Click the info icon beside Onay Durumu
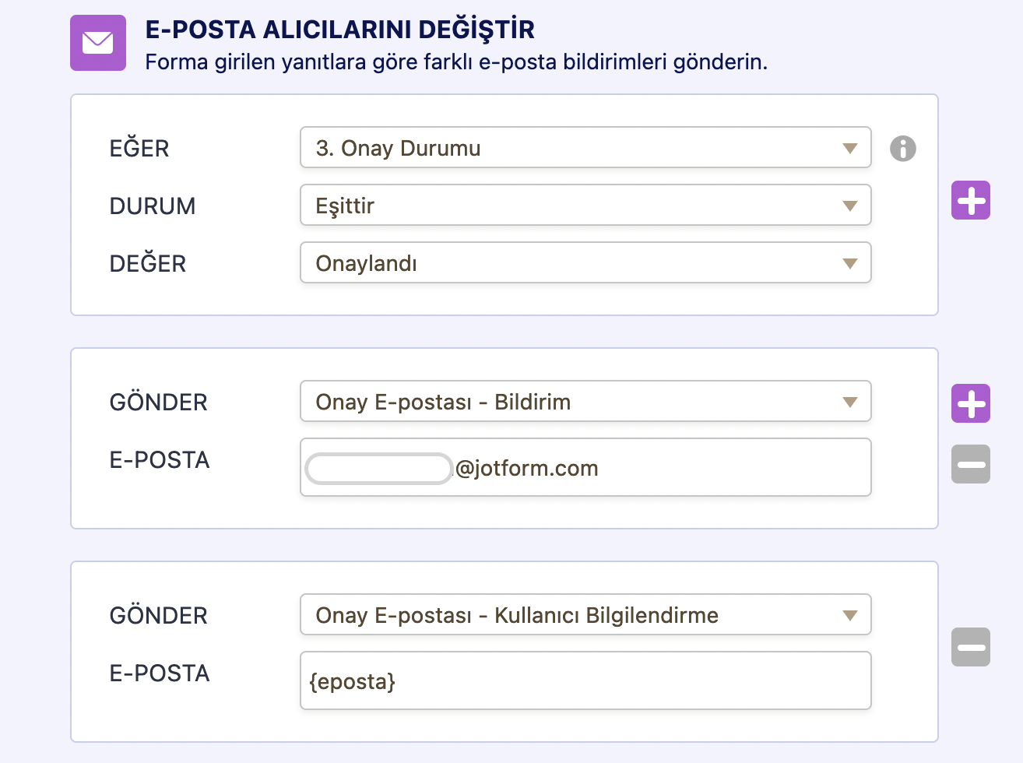1023x763 pixels. 902,148
